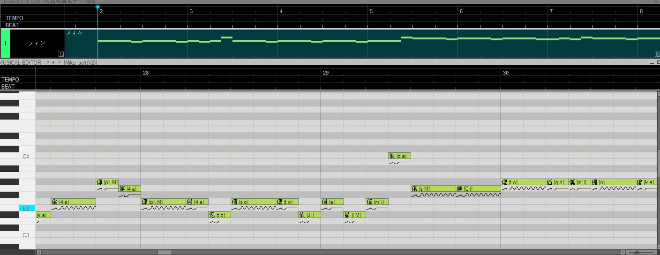This screenshot has height=255, width=660.
Task: Click the BEAT row label in the Track Editor
Action: [x=12, y=25]
